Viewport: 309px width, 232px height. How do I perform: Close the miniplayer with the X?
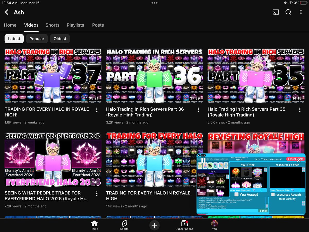tap(299, 161)
